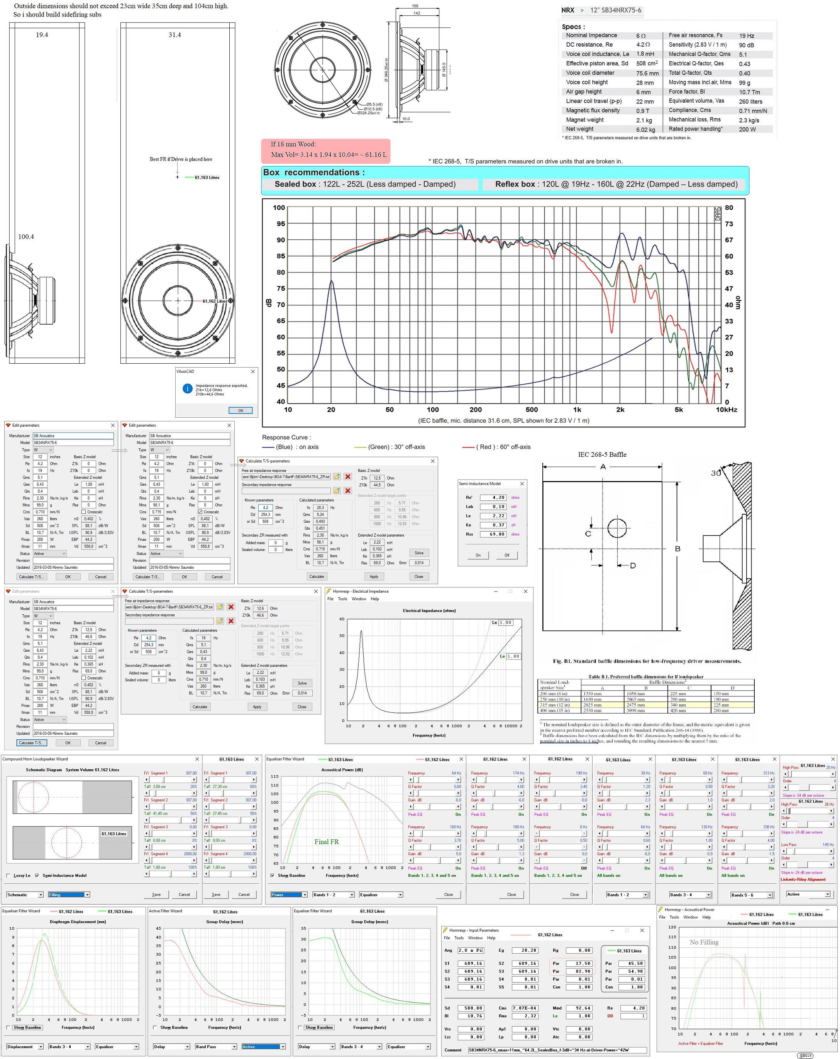This screenshot has width=840, height=1059.
Task: Close the Semi-Inductance Model dialog
Action: [x=522, y=484]
